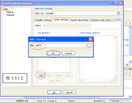The height and width of the screenshot is (103, 132).
Task: Click Cancel at bottom of Project build options
Action: pyautogui.click(x=69, y=92)
